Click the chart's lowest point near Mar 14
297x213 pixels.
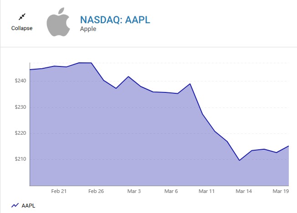click(x=239, y=160)
